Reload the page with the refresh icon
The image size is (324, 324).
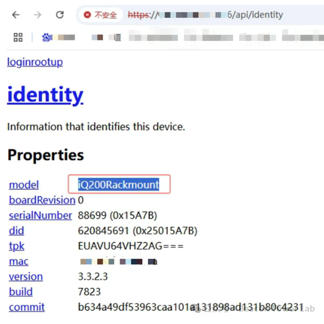[x=60, y=15]
